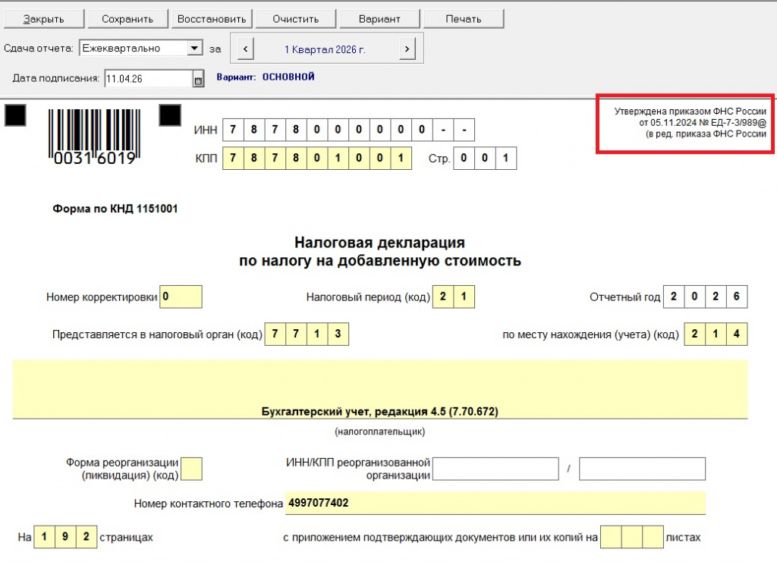Image resolution: width=777 pixels, height=562 pixels.
Task: Click the tax authority code 7713 field
Action: pos(307,334)
